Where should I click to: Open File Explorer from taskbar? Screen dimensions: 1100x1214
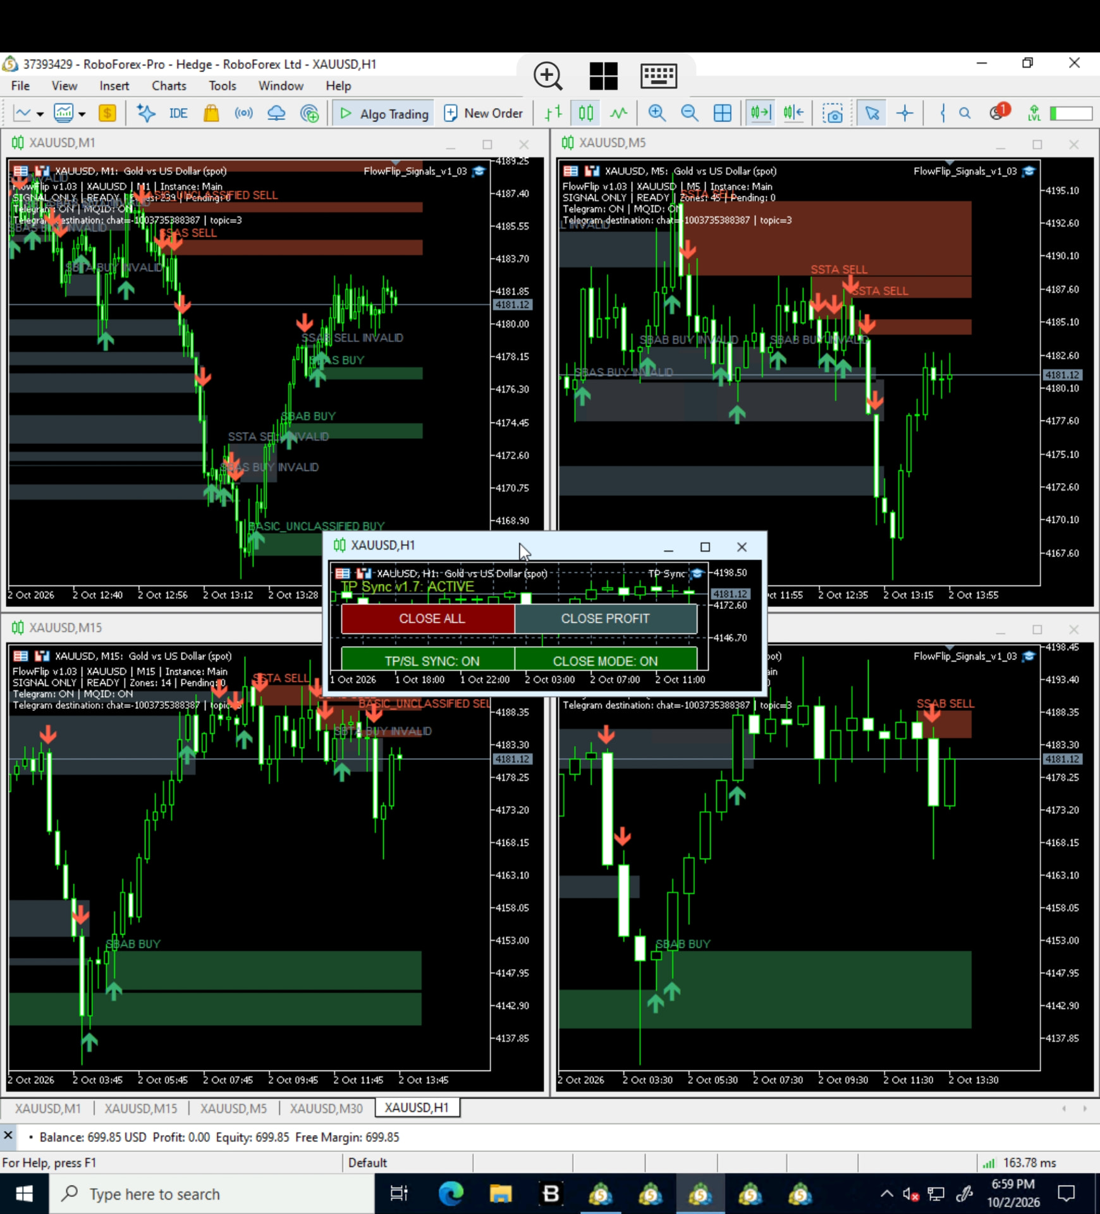pos(501,1194)
